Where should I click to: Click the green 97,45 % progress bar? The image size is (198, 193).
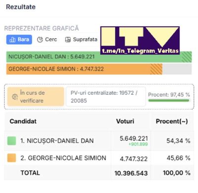pos(169,100)
